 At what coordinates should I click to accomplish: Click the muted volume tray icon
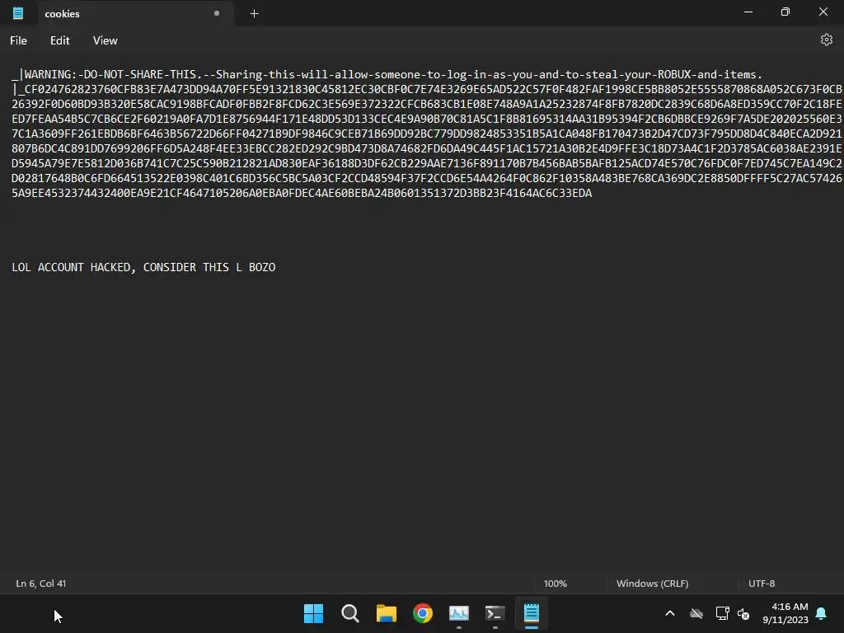coord(743,613)
